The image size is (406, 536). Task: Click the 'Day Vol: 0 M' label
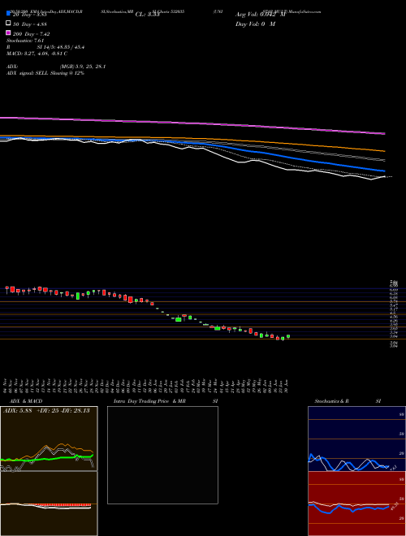[255, 24]
